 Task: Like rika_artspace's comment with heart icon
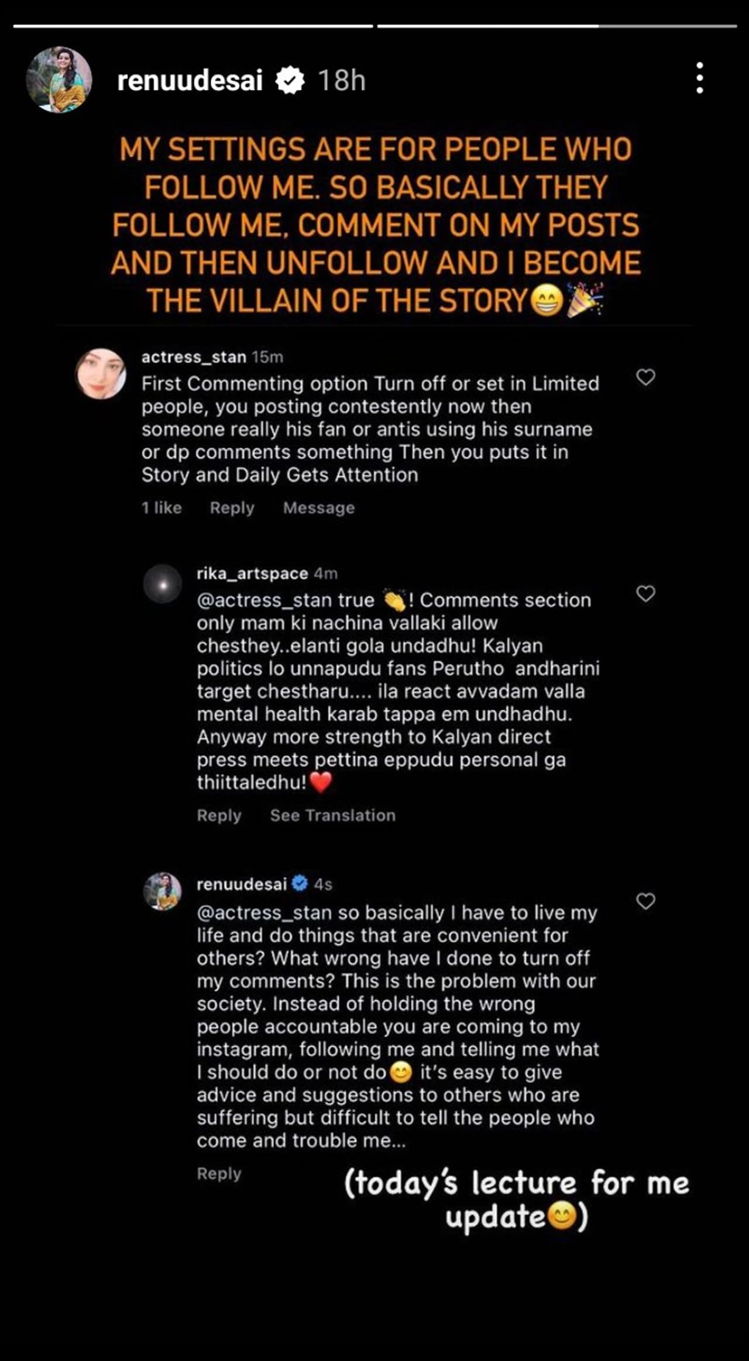[645, 593]
